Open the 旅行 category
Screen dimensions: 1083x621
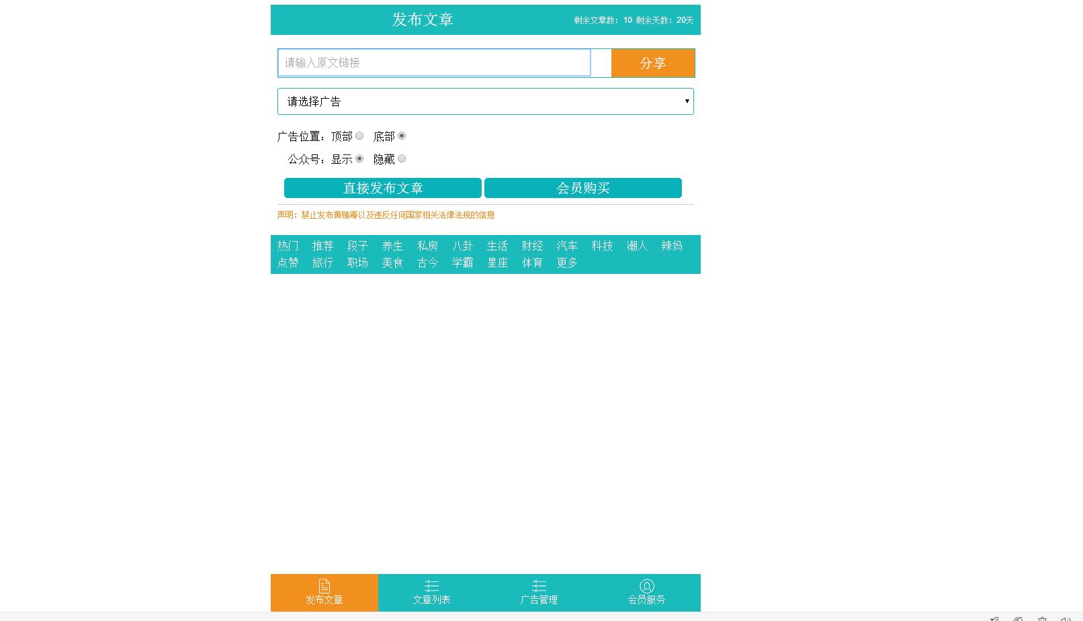(x=323, y=262)
